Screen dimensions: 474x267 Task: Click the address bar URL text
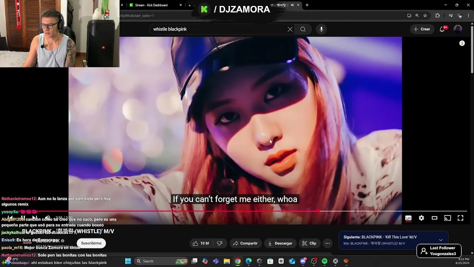click(137, 16)
